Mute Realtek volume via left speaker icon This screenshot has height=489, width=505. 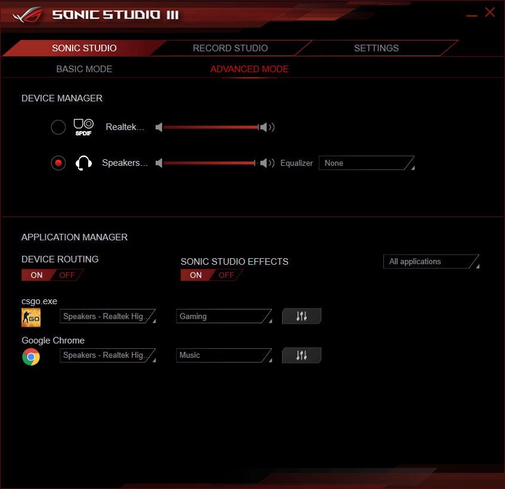pyautogui.click(x=159, y=127)
